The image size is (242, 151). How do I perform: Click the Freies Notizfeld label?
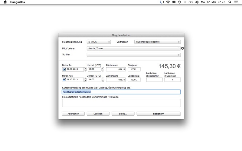point(90,97)
